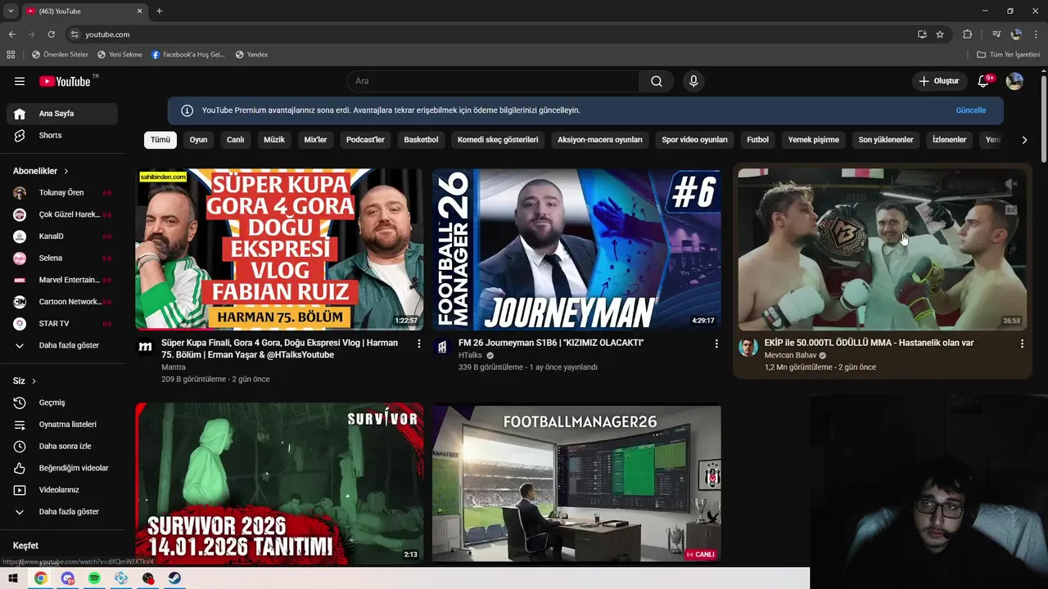Show next category chips with arrow

1024,140
